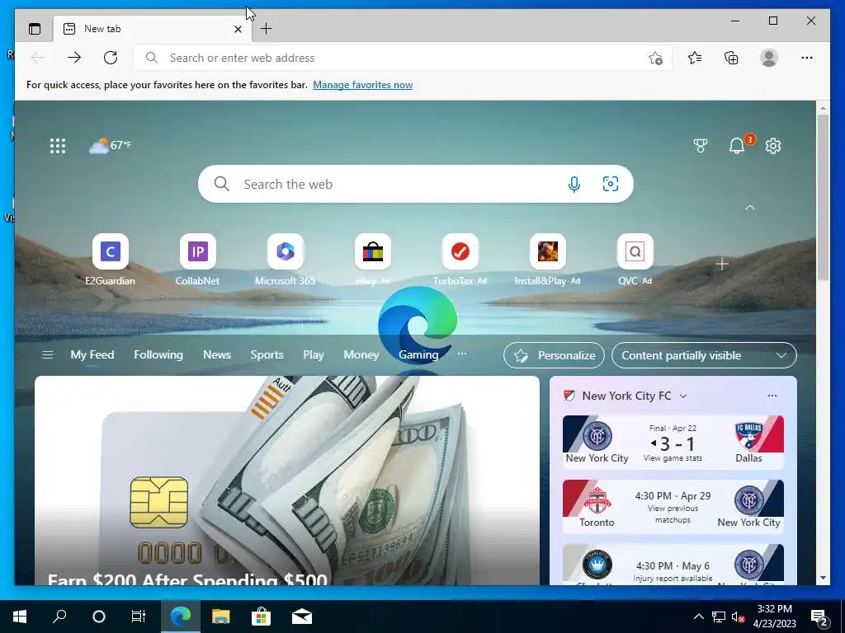This screenshot has width=845, height=633.
Task: Open CollabNet quick link tile
Action: 198,260
